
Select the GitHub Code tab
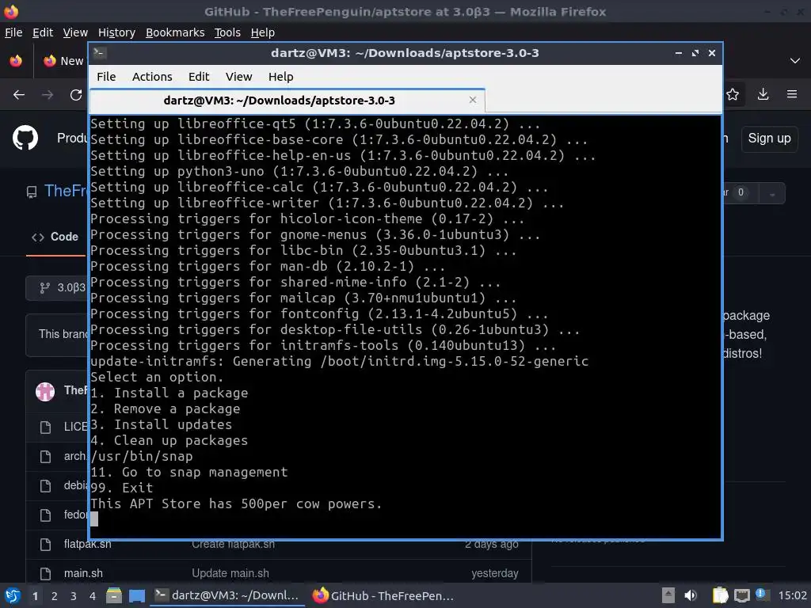click(56, 237)
